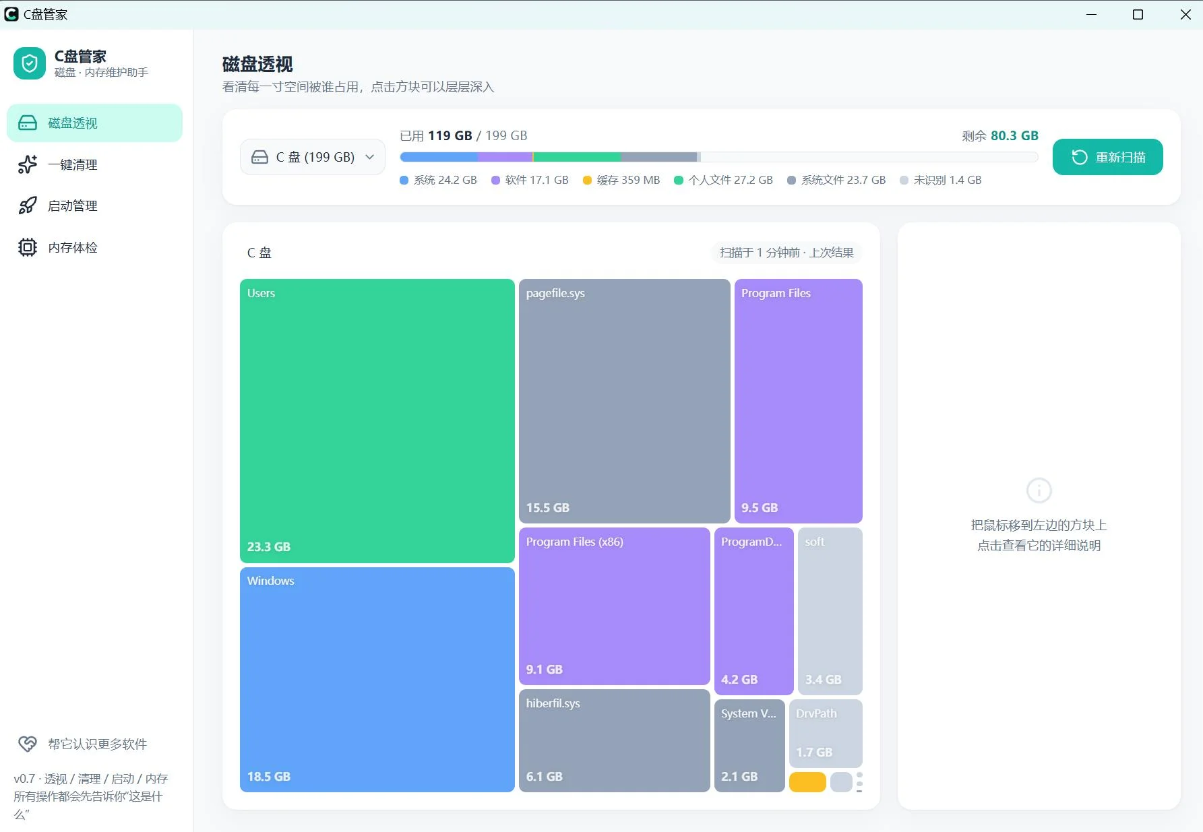Open the Program Files (x86) 9.1 GB block
Image resolution: width=1203 pixels, height=832 pixels.
[615, 606]
